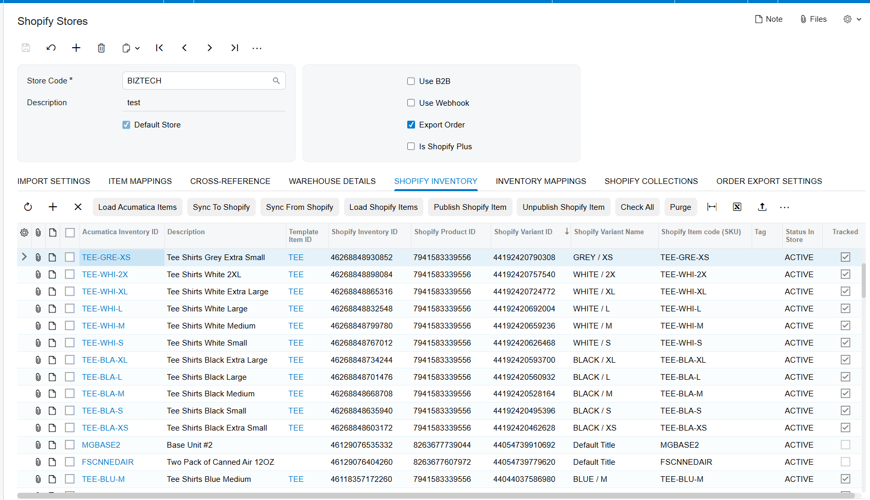The height and width of the screenshot is (500, 870).
Task: Go to the previous record
Action: [184, 48]
